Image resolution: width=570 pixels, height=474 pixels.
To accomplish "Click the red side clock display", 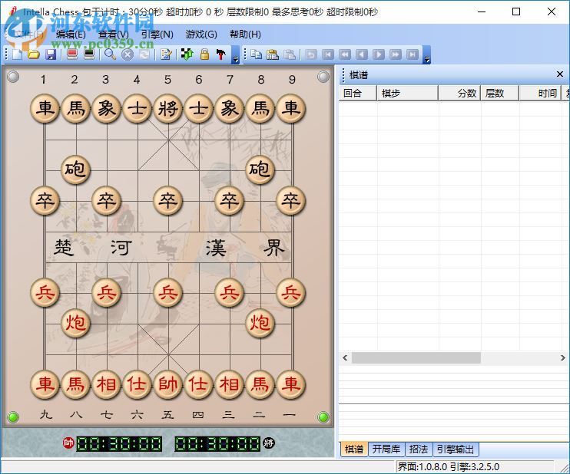I will click(119, 444).
